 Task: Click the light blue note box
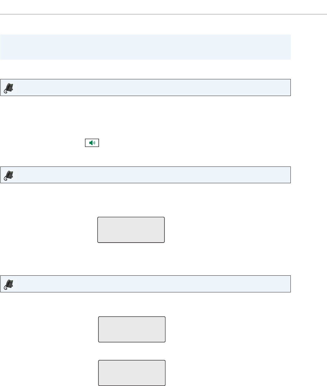pyautogui.click(x=145, y=47)
